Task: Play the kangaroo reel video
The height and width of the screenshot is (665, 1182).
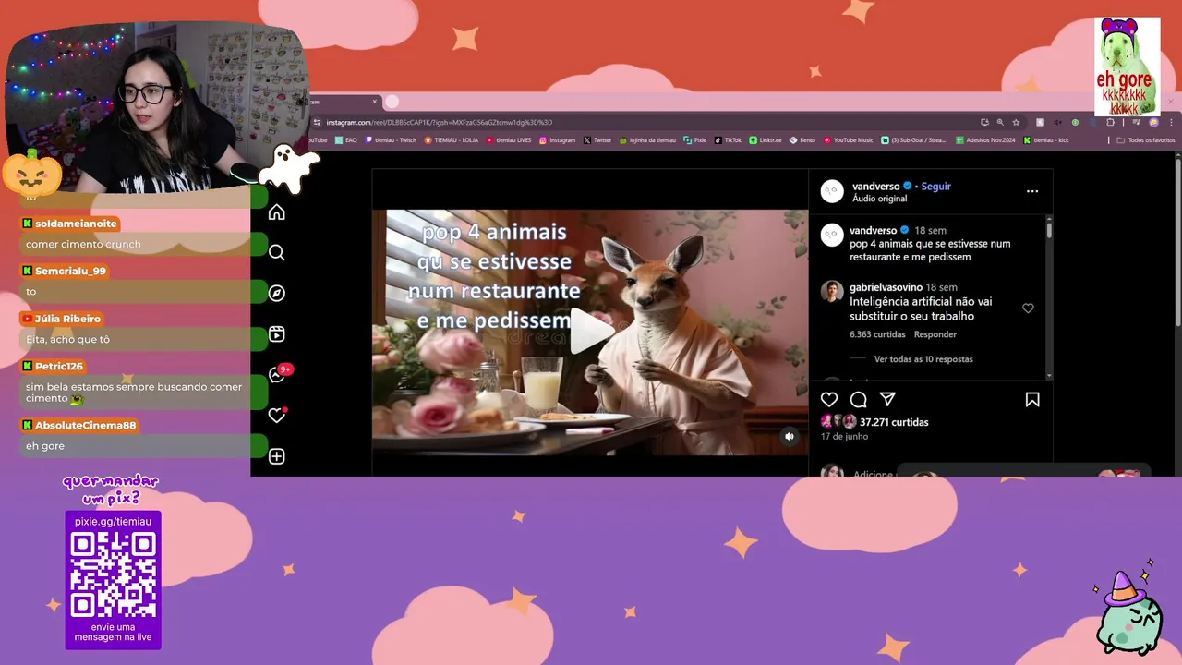Action: 591,332
